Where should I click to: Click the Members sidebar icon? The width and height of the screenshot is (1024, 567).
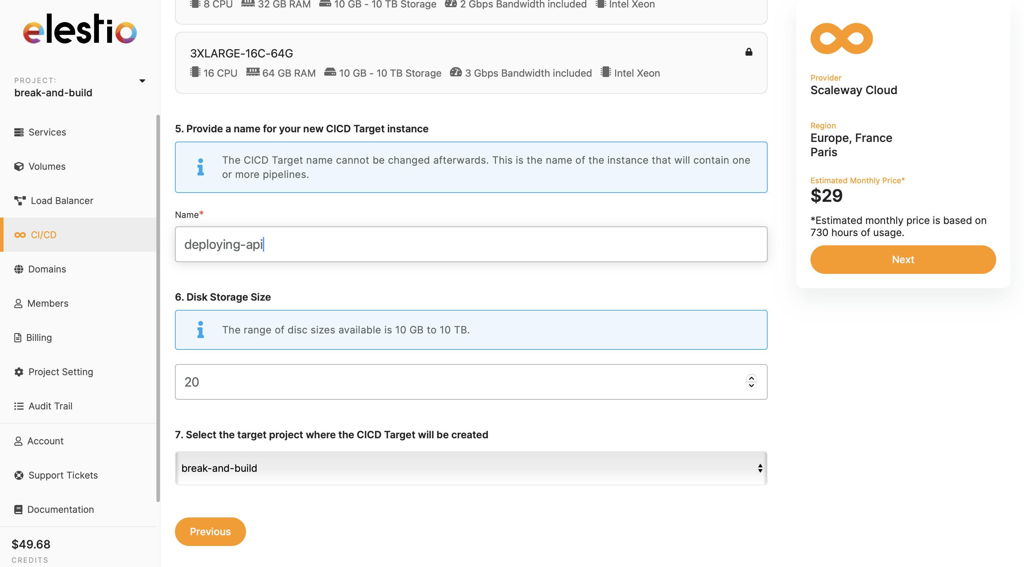[x=18, y=304]
